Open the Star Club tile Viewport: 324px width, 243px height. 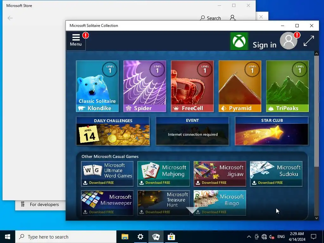272,131
